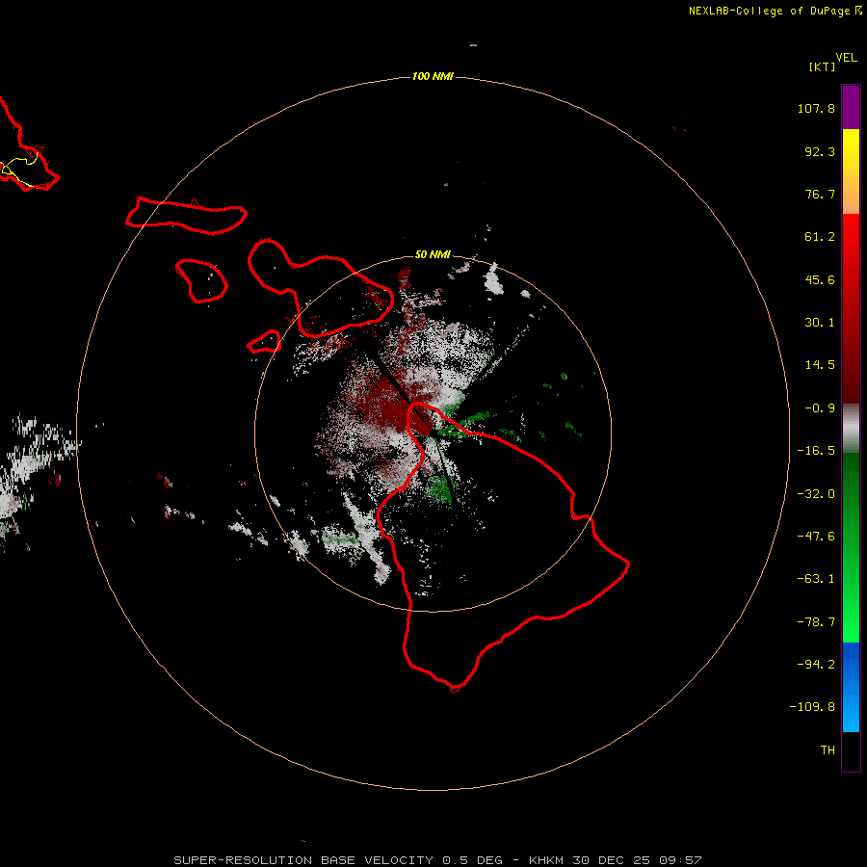Screen dimensions: 867x867
Task: Click the 61.2 legend value
Action: click(x=820, y=237)
